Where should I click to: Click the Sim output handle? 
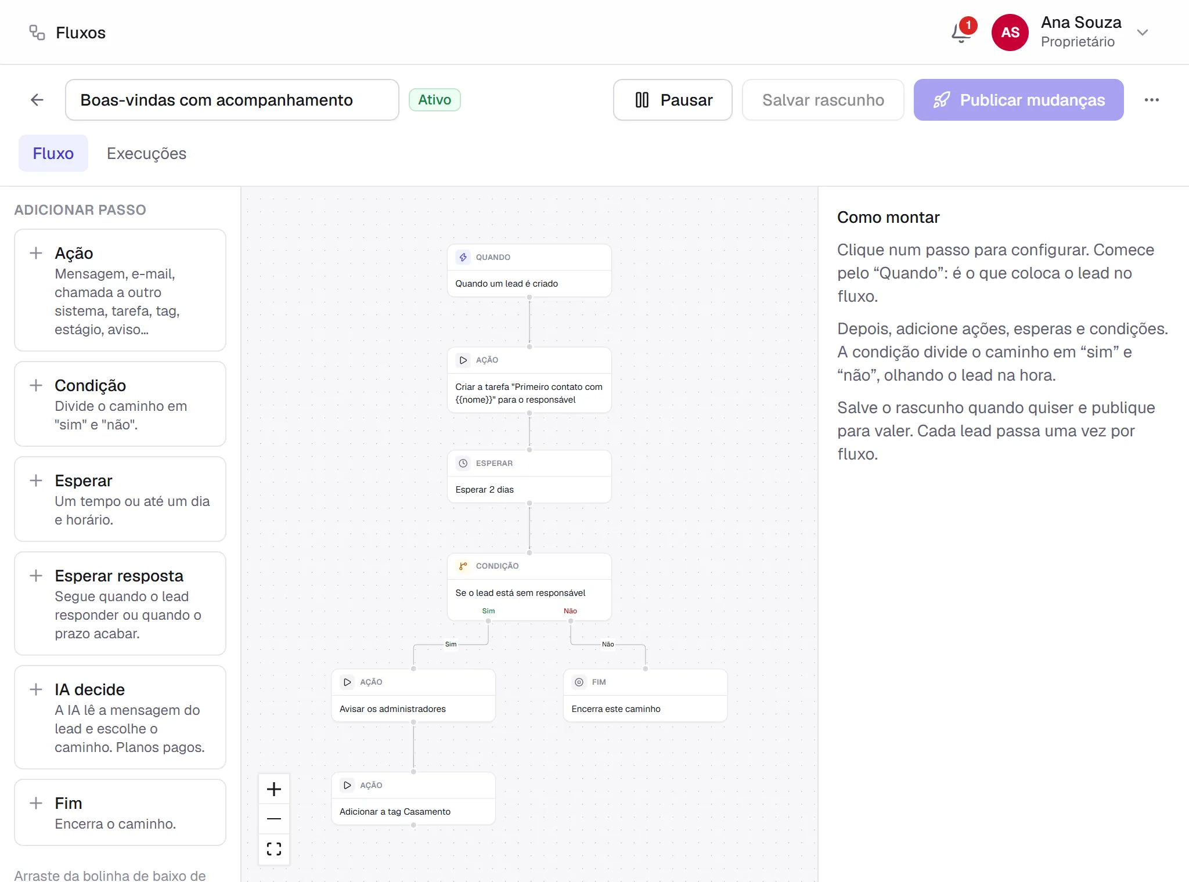click(488, 621)
